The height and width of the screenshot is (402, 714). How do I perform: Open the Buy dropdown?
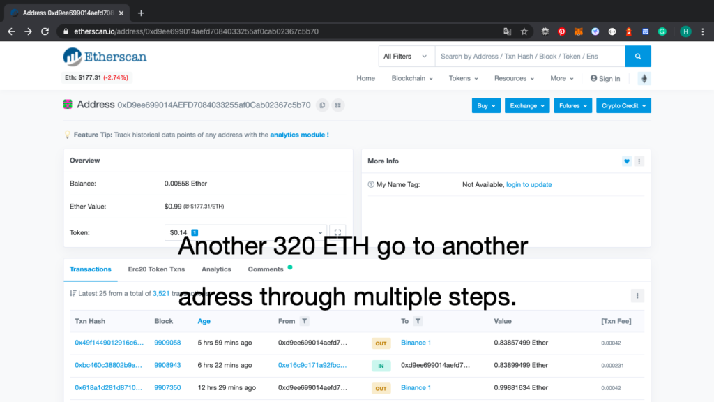(x=486, y=106)
